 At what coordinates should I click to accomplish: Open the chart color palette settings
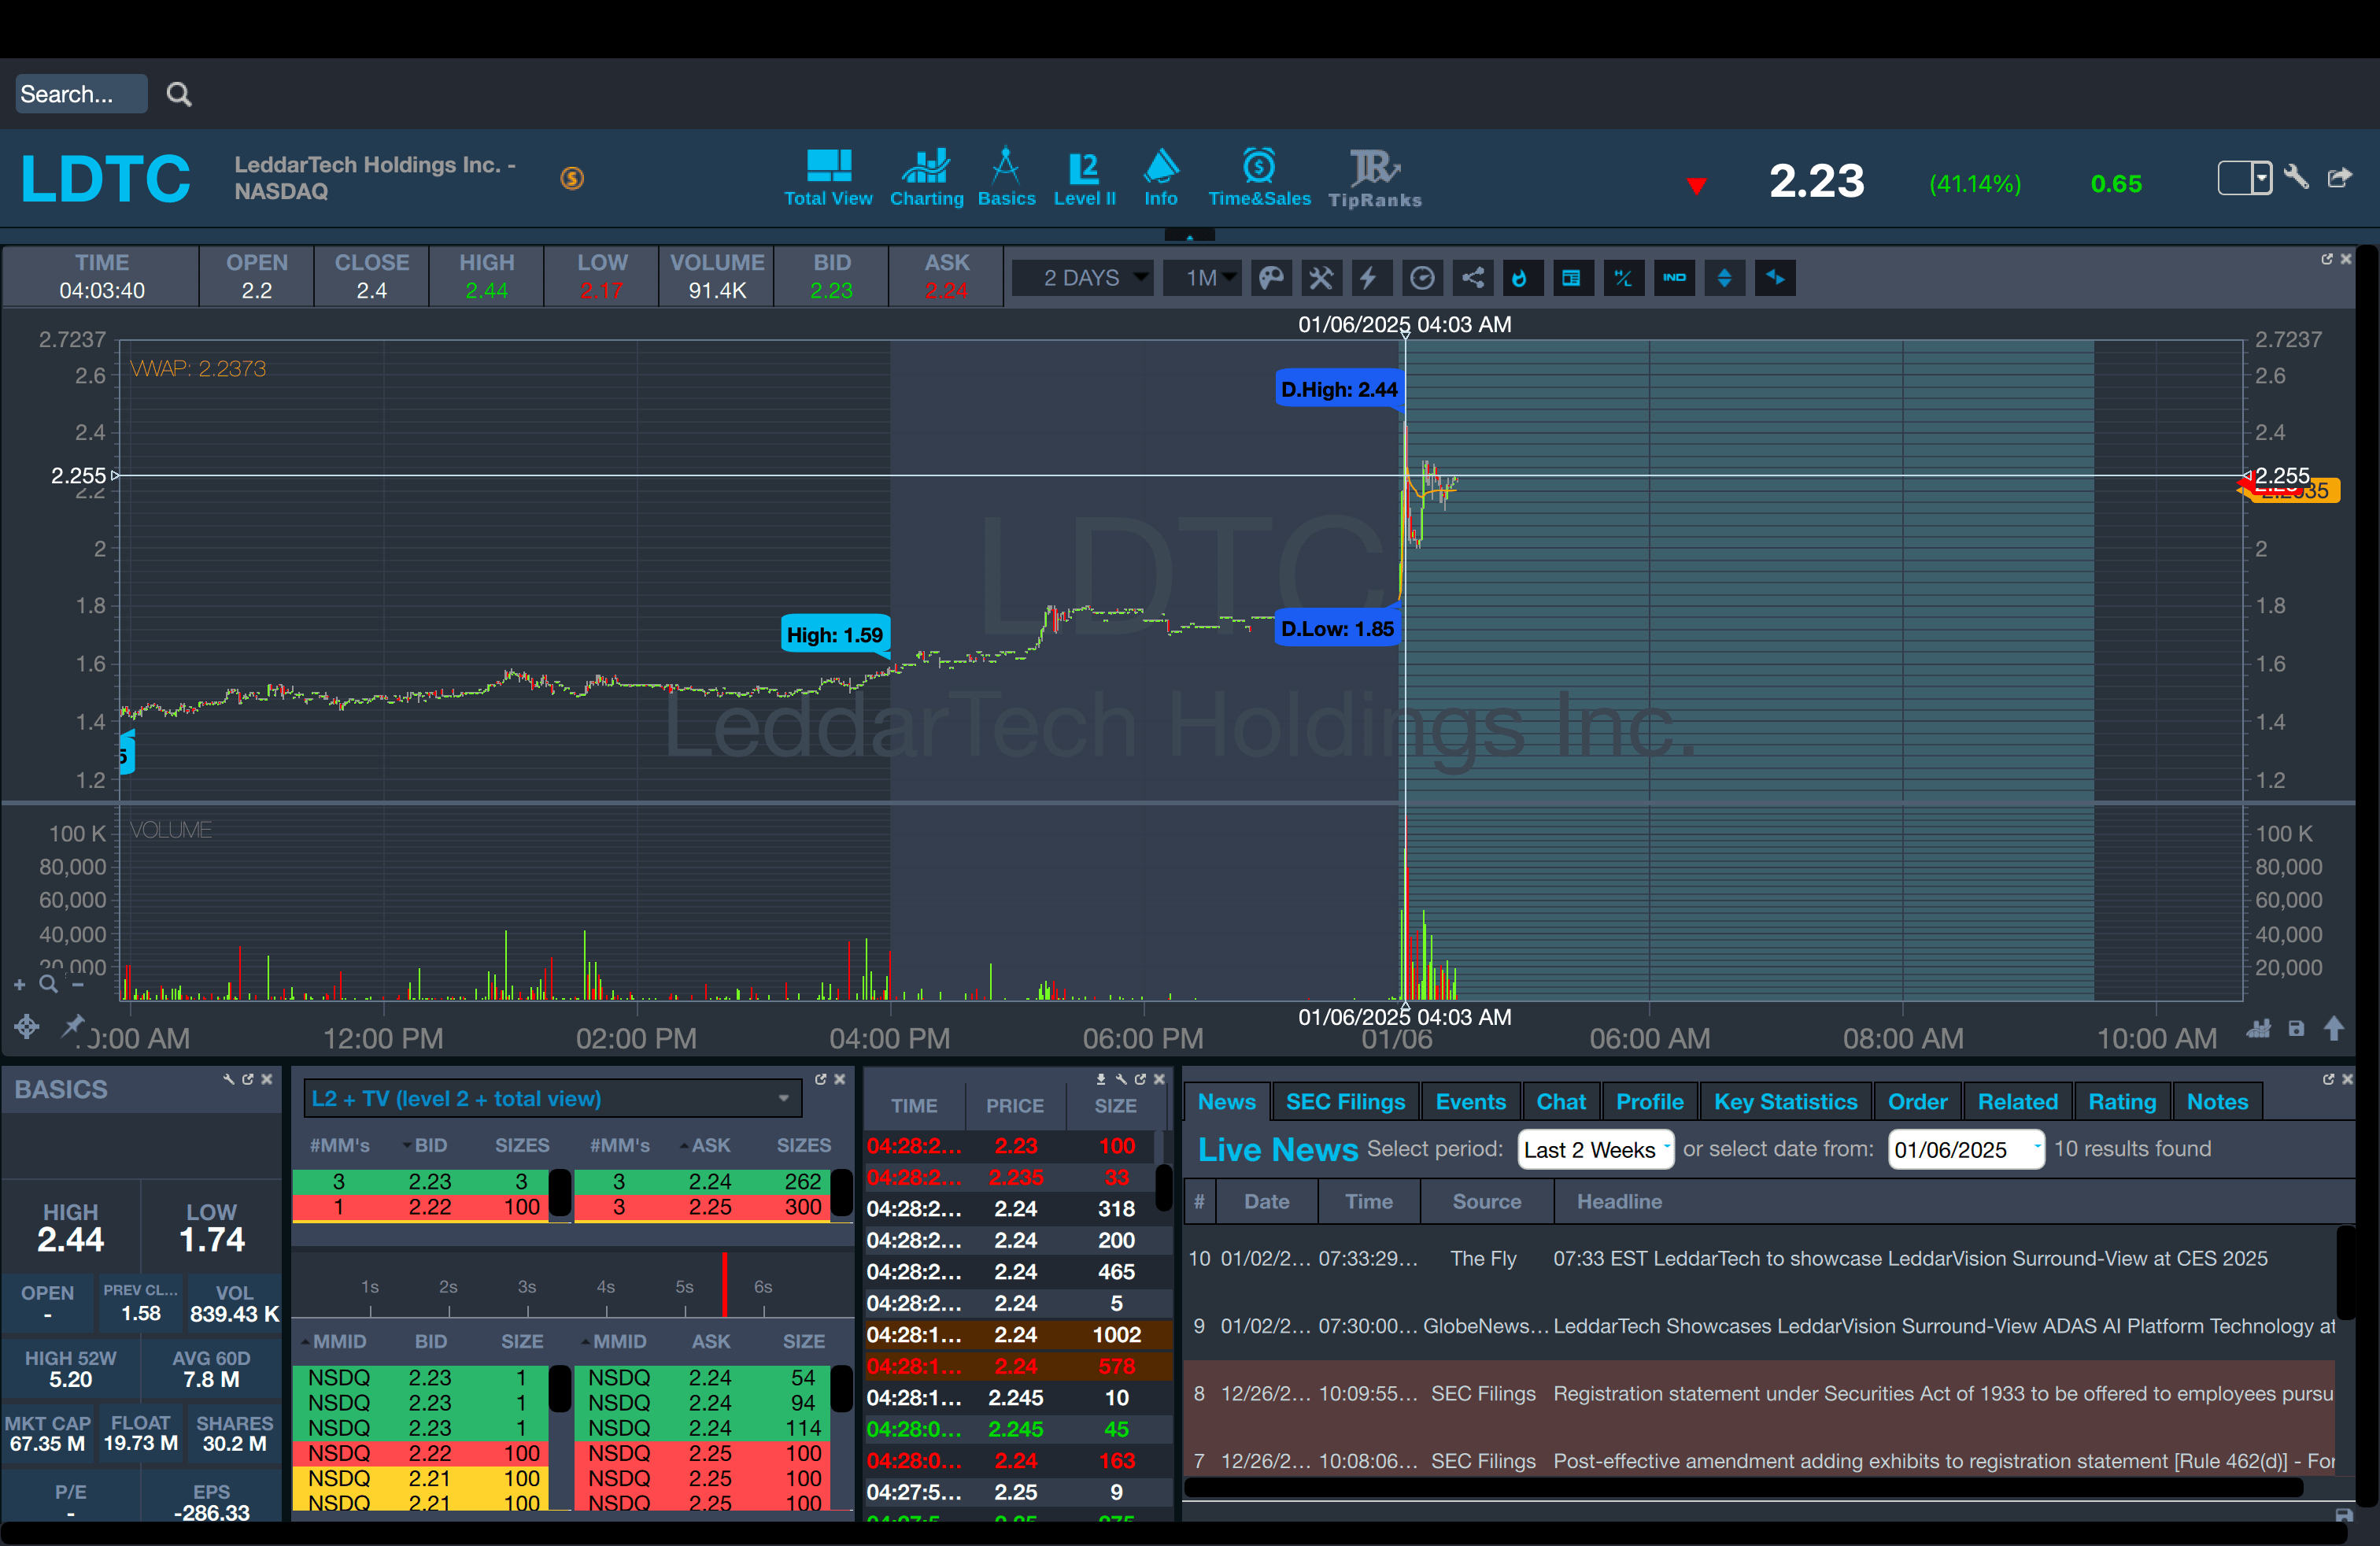tap(1270, 278)
